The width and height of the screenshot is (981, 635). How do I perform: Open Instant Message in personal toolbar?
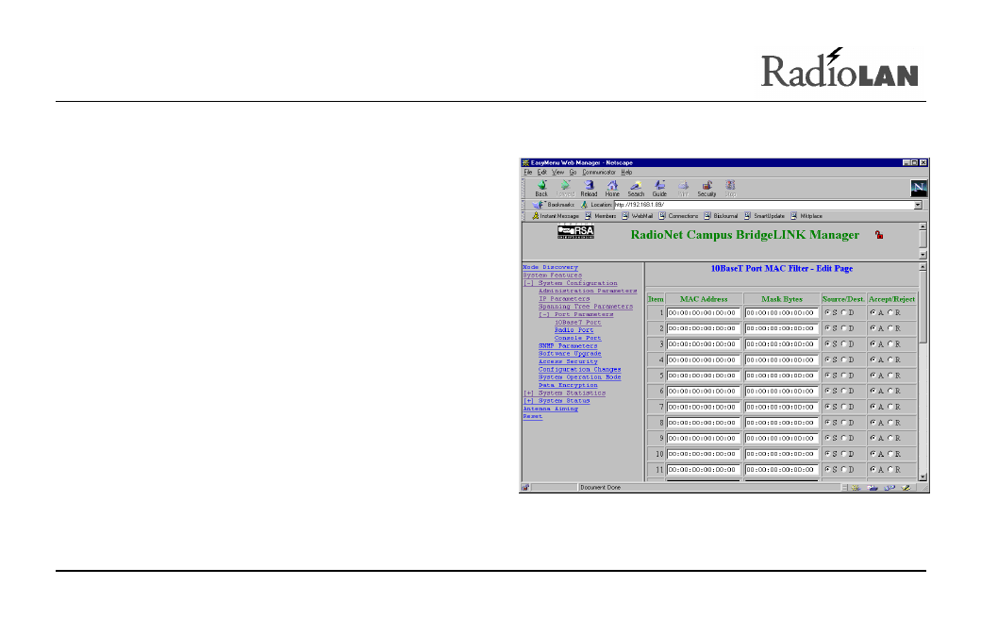coord(555,216)
